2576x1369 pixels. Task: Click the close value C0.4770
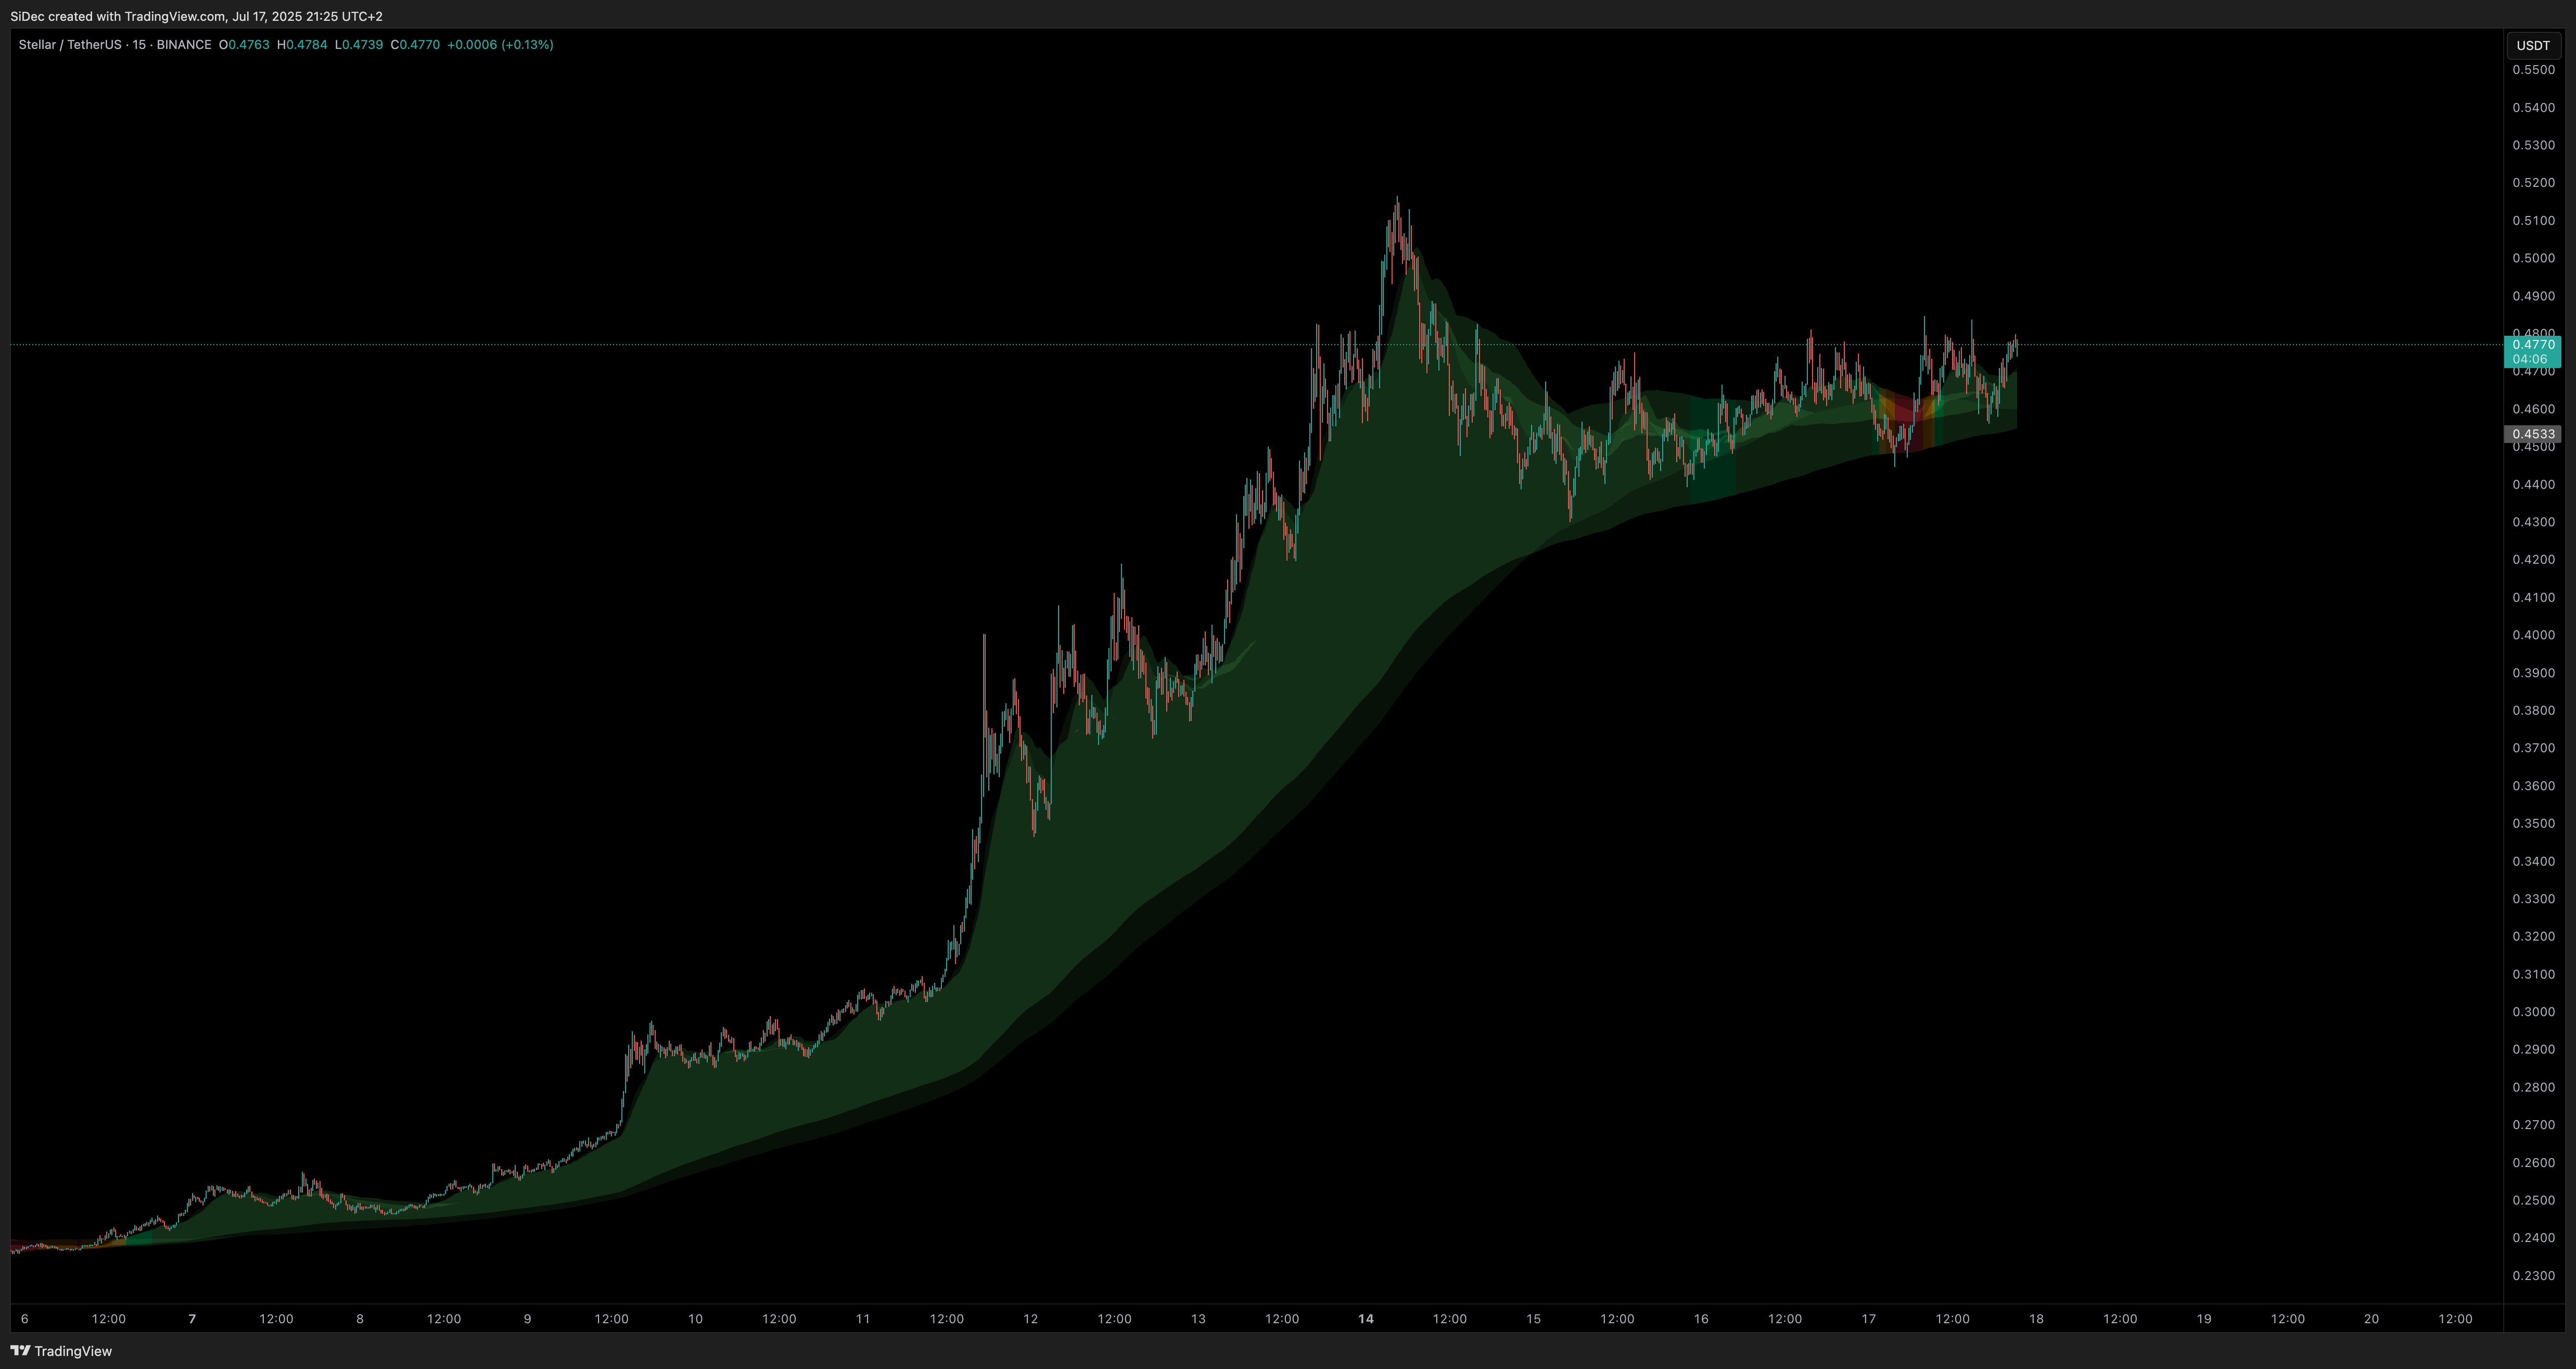[x=415, y=45]
